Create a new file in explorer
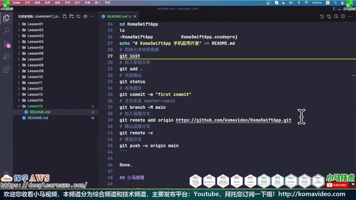Image resolution: width=356 pixels, height=200 pixels. pyautogui.click(x=65, y=16)
